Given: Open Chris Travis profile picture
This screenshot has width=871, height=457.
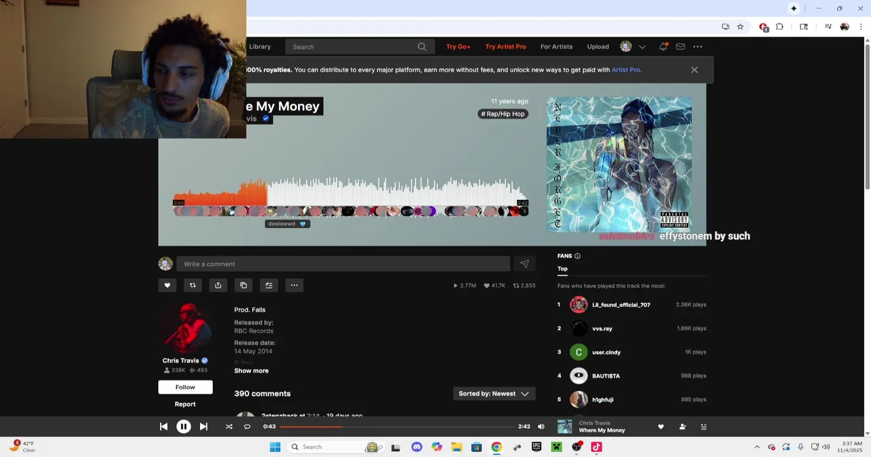Looking at the screenshot, I should pos(186,328).
